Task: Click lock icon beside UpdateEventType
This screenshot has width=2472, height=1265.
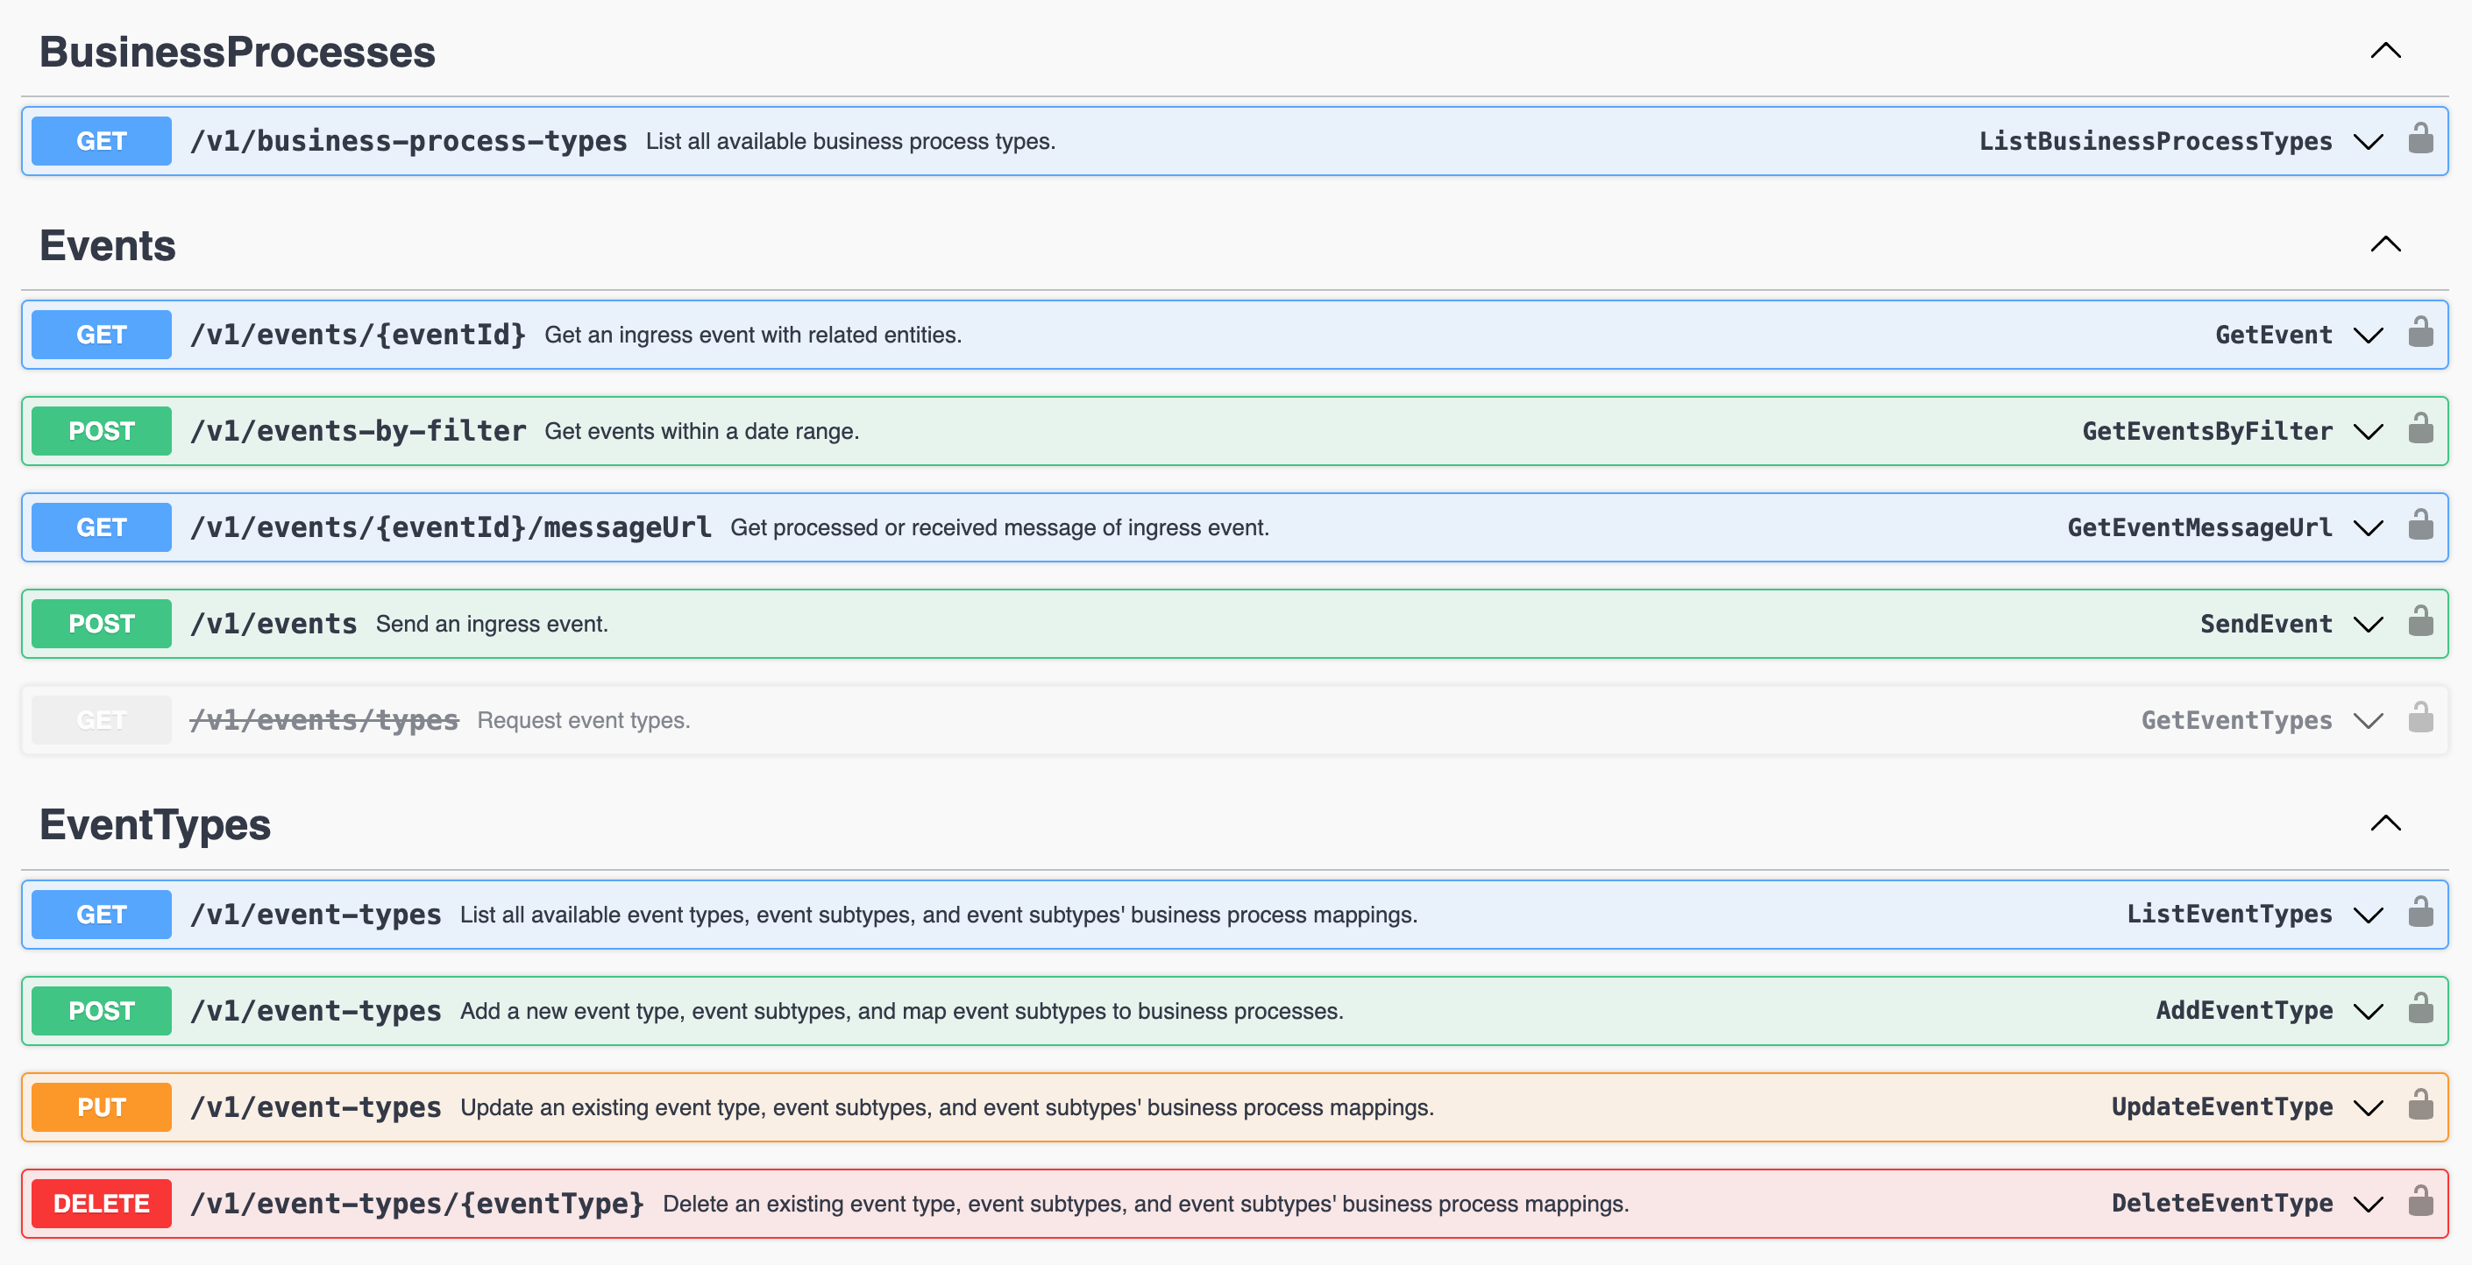Action: pos(2420,1106)
